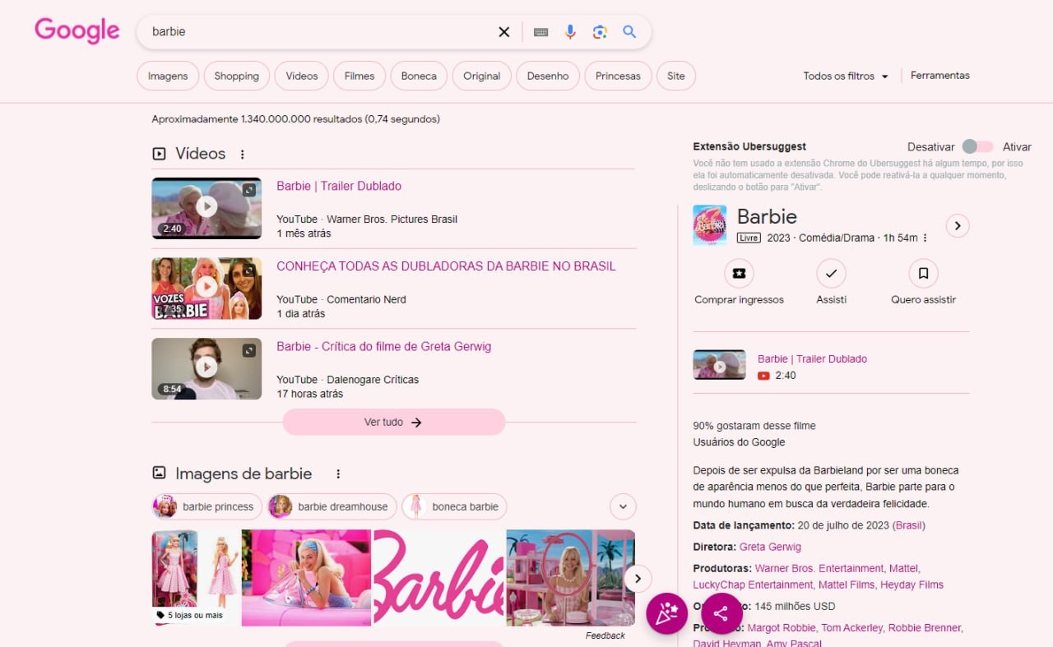
Task: Select the barbie dreamhouse image chip
Action: tap(332, 506)
